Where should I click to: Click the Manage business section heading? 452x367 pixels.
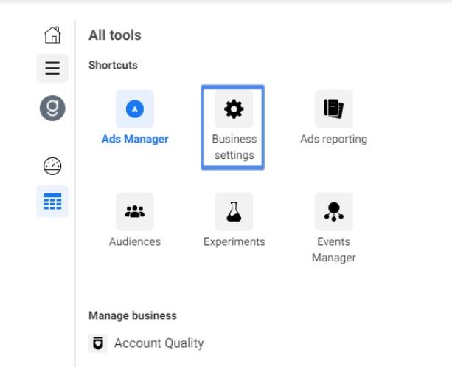[x=133, y=315]
